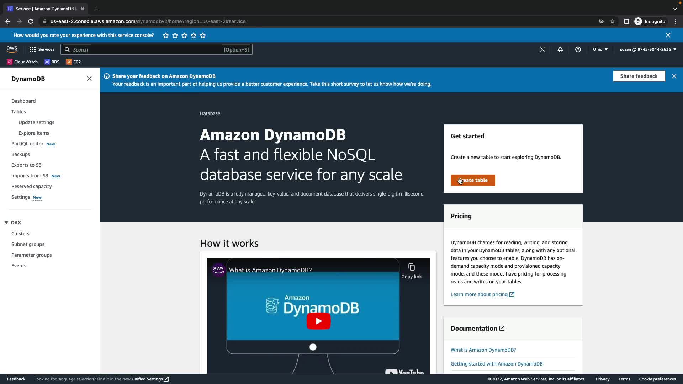Open the AWS CloudShell icon
Screen dimensions: 683x384
point(542,49)
